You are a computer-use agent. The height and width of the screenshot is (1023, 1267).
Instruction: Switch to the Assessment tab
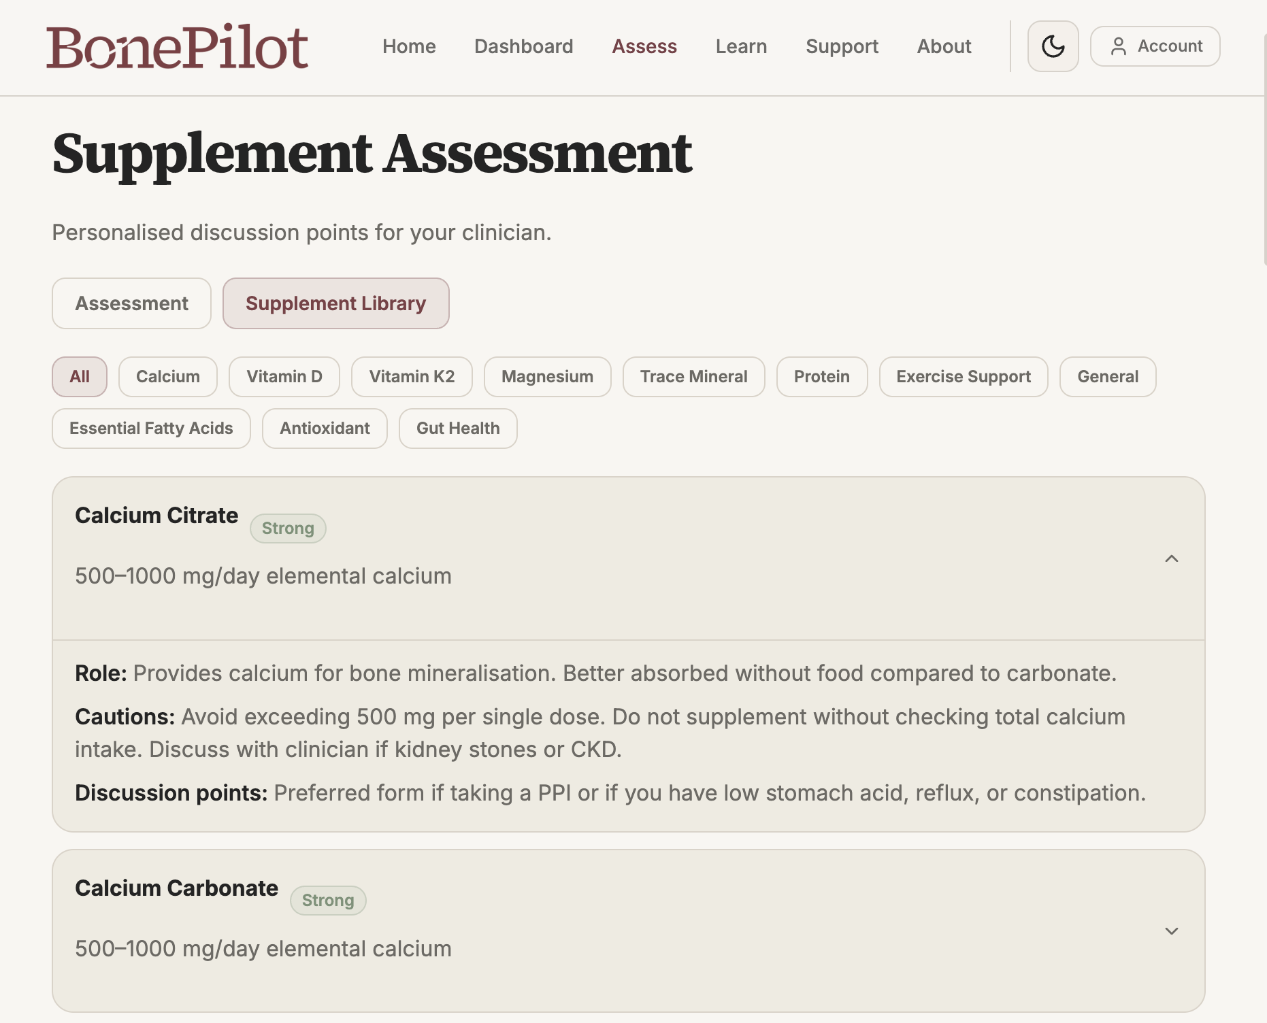coord(131,303)
